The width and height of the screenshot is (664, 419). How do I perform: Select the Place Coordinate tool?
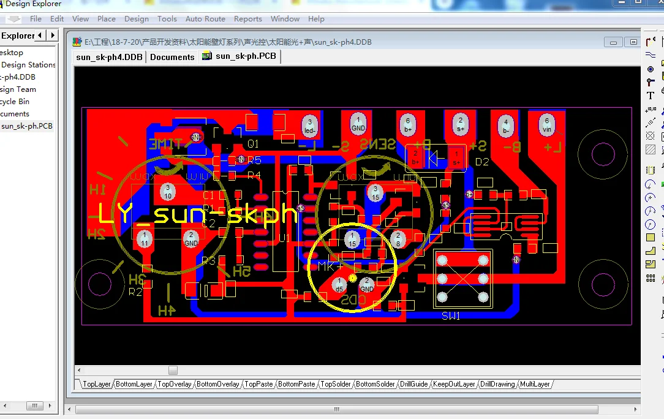[651, 110]
